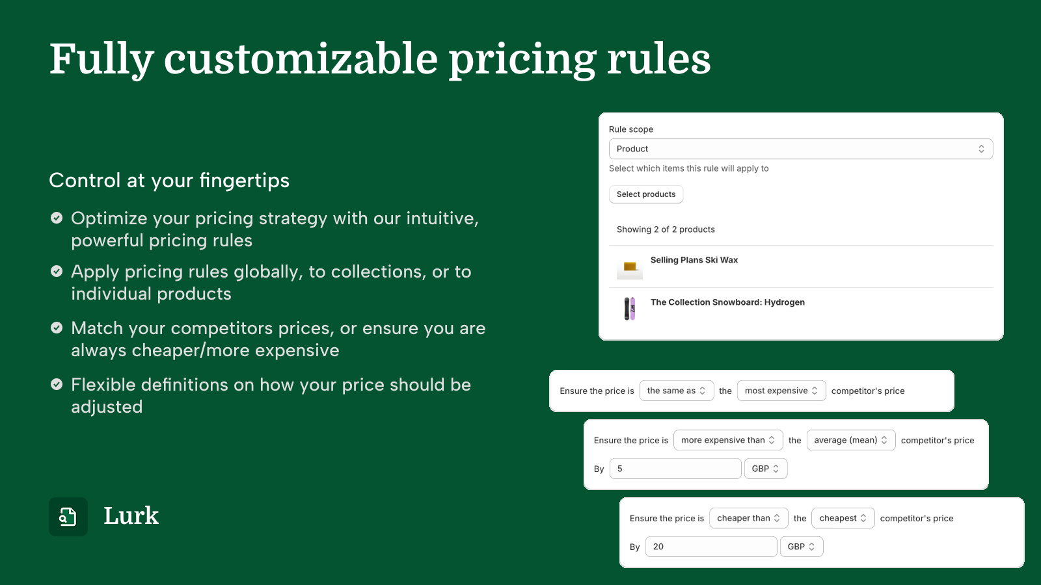Select The Collection Snowboard: Hydrogen product row
Viewport: 1041px width, 585px height.
[801, 309]
